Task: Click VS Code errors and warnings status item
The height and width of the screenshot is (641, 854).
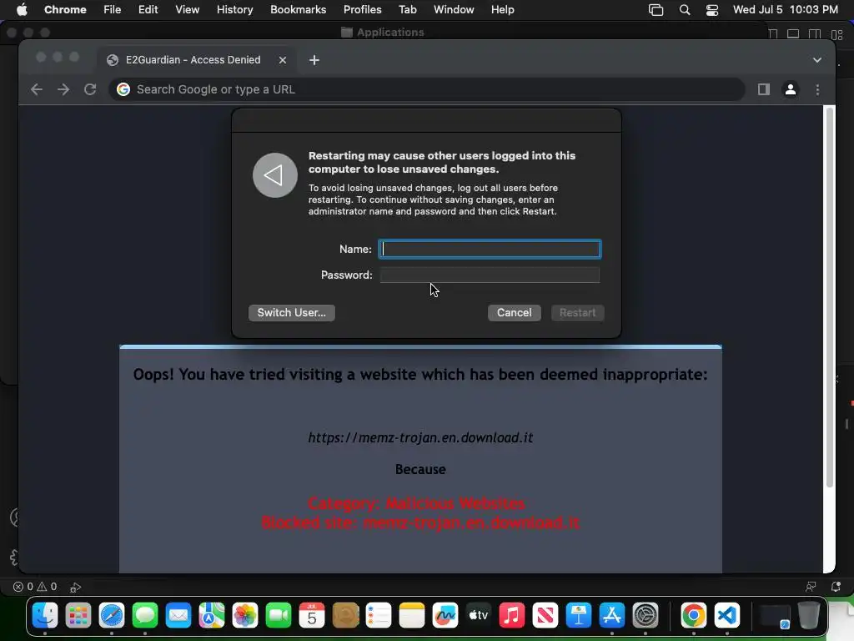Action: [x=35, y=587]
